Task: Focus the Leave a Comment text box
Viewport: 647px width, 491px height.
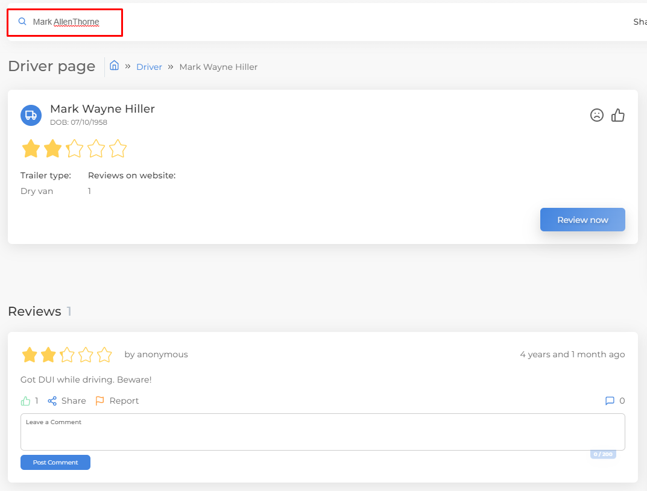Action: pos(323,432)
